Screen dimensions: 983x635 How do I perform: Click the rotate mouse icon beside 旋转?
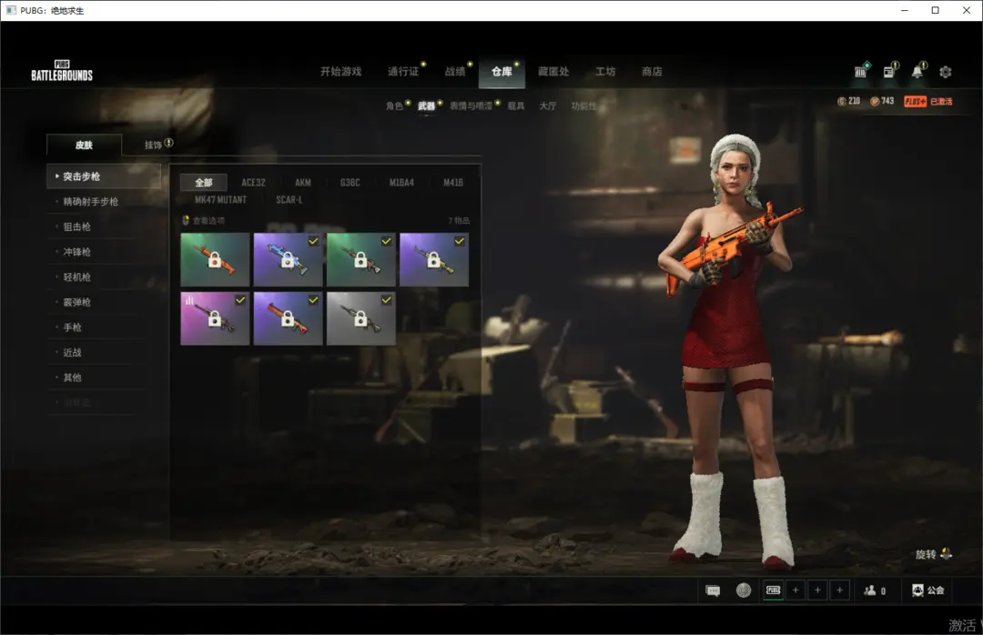pos(946,554)
